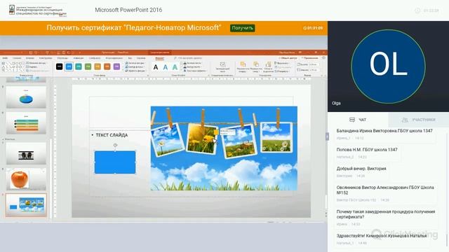Viewport: 449px width, 252px height.
Task: Click the message "Баландина Ирина Викторовна ГБОУ школа 1347"
Action: tap(384, 131)
